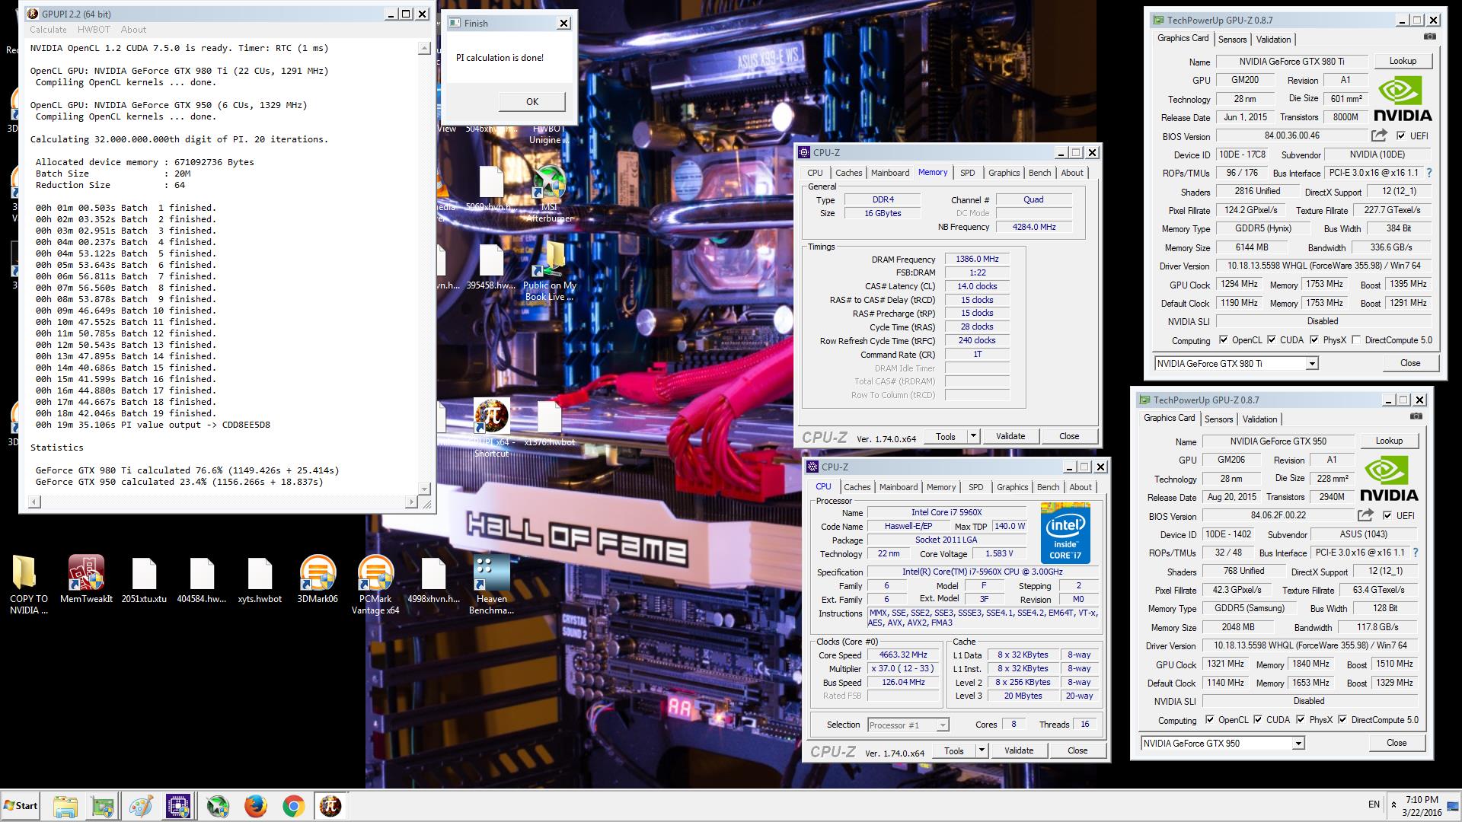Open CPU-Z purple chip icon in taskbar
This screenshot has width=1462, height=822.
[x=178, y=805]
